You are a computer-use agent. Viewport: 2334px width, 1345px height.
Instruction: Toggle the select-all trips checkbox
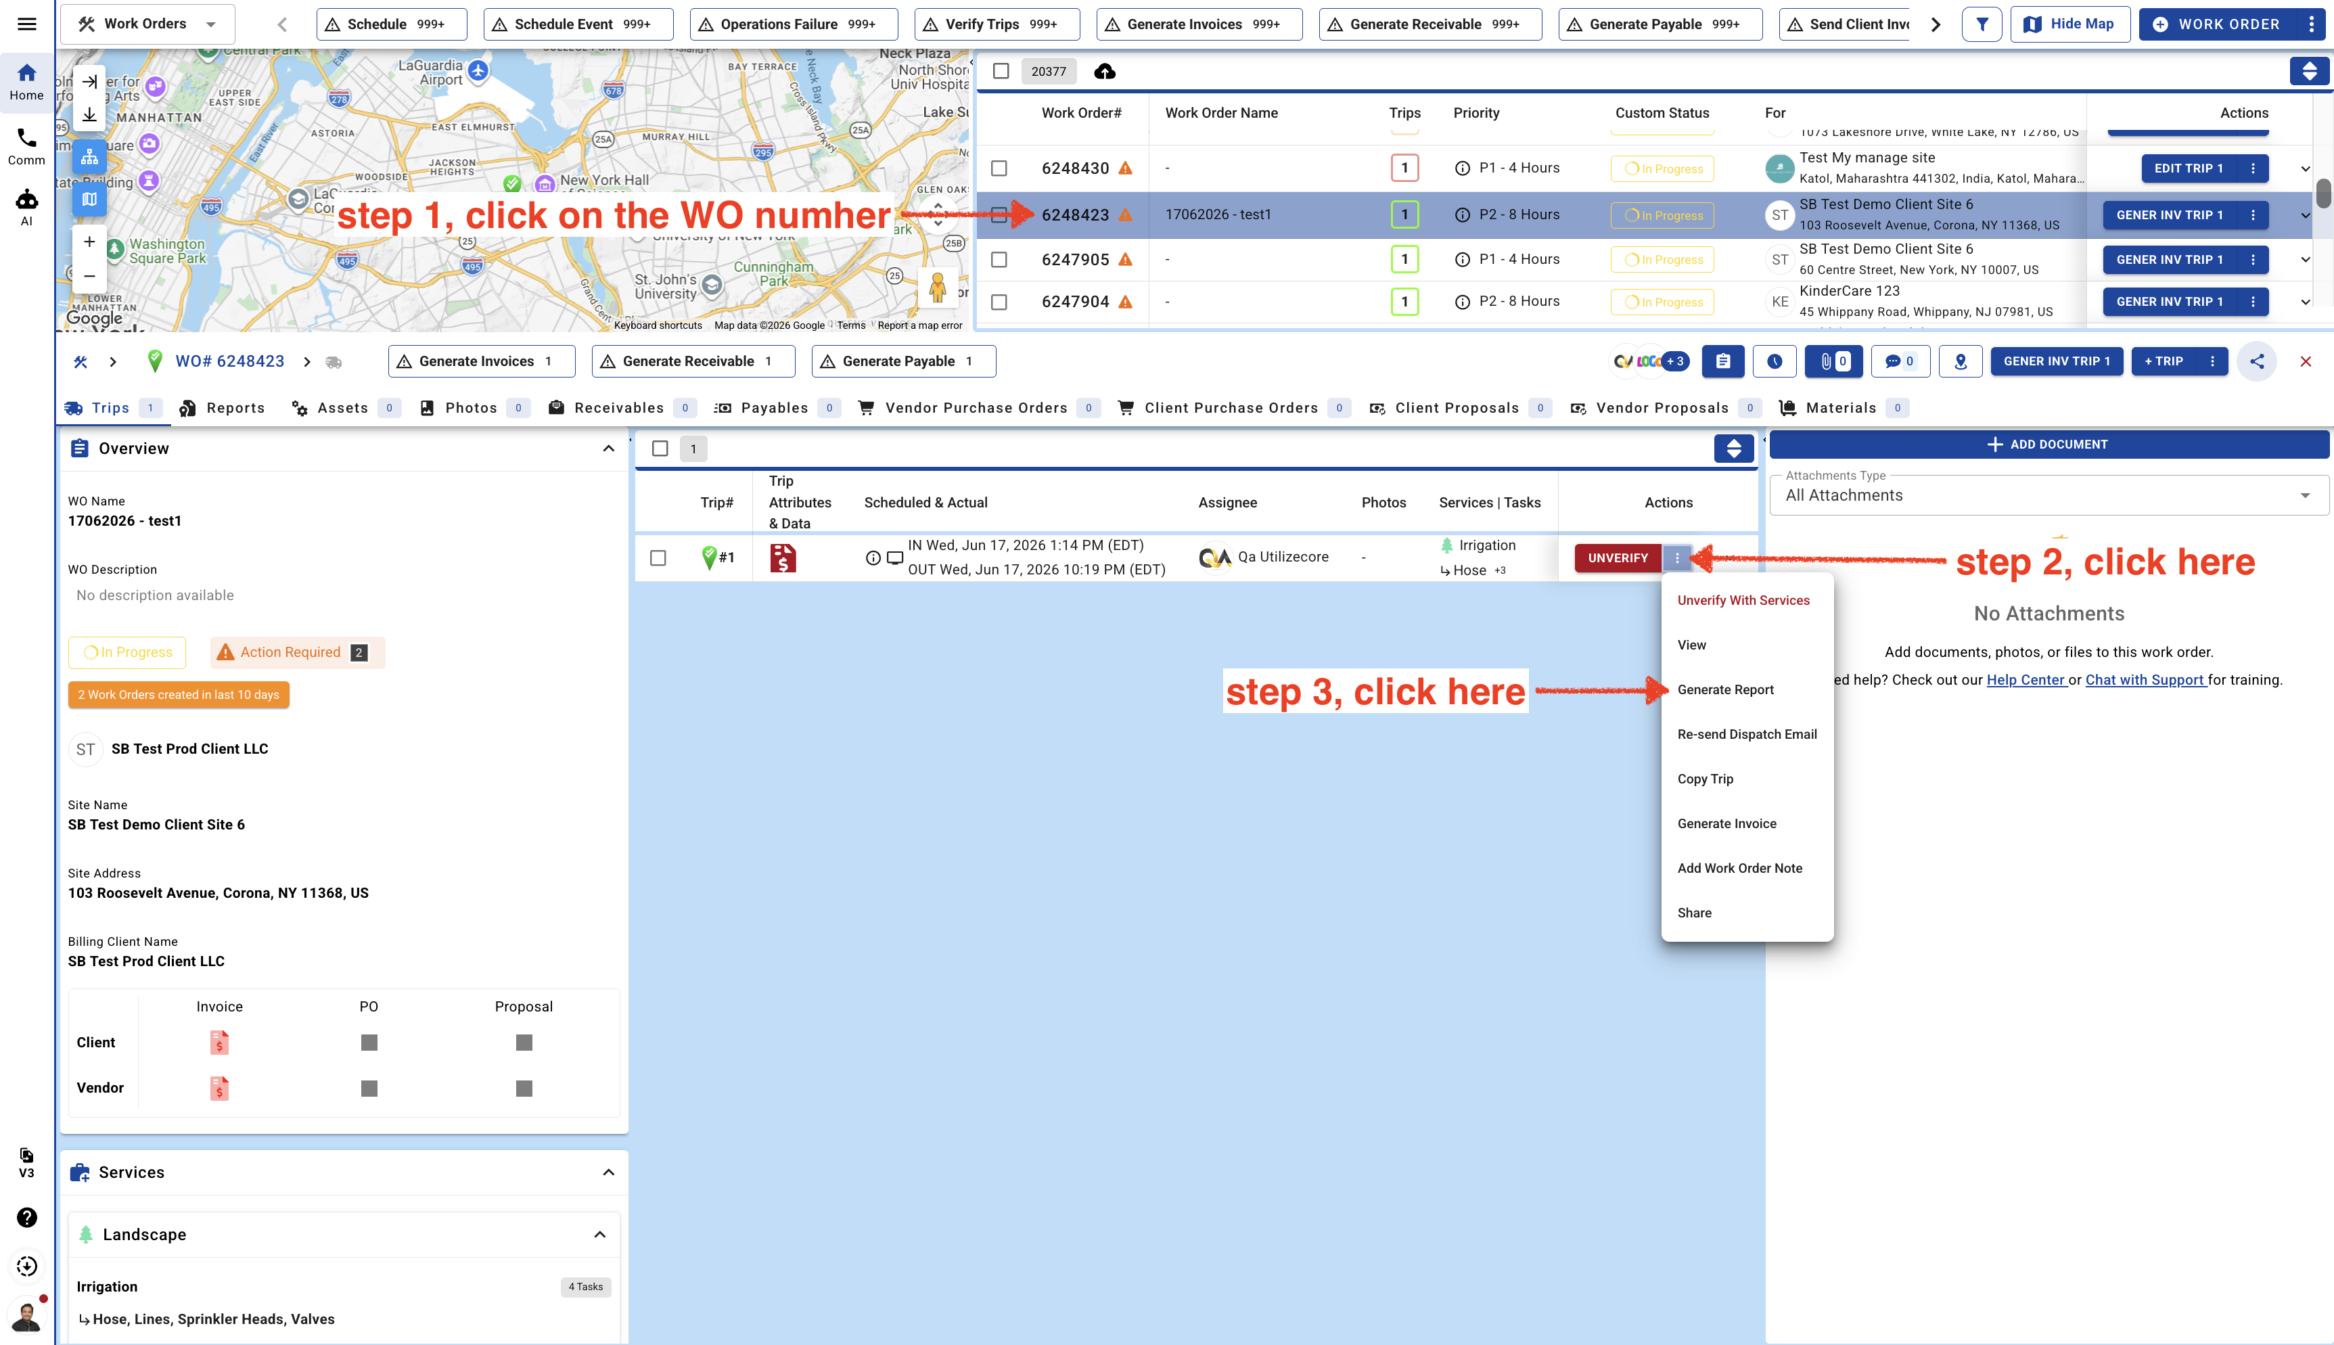[x=660, y=449]
